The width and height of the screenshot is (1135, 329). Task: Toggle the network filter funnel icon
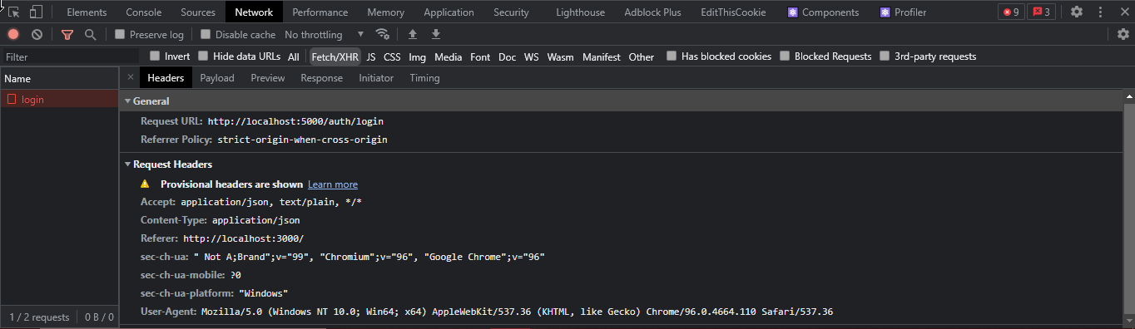67,34
